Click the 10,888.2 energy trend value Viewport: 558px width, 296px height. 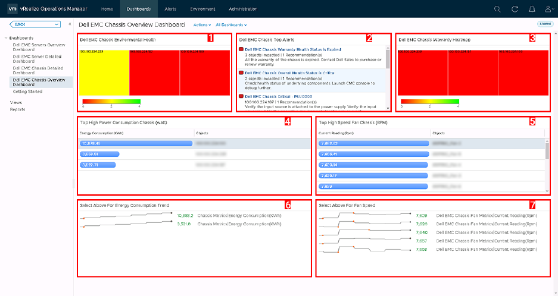coord(185,215)
